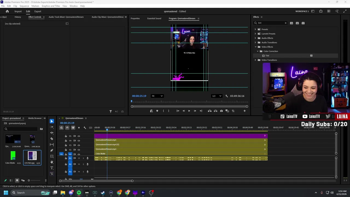350x197 pixels.
Task: Select the Type tool
Action: [x=52, y=168]
